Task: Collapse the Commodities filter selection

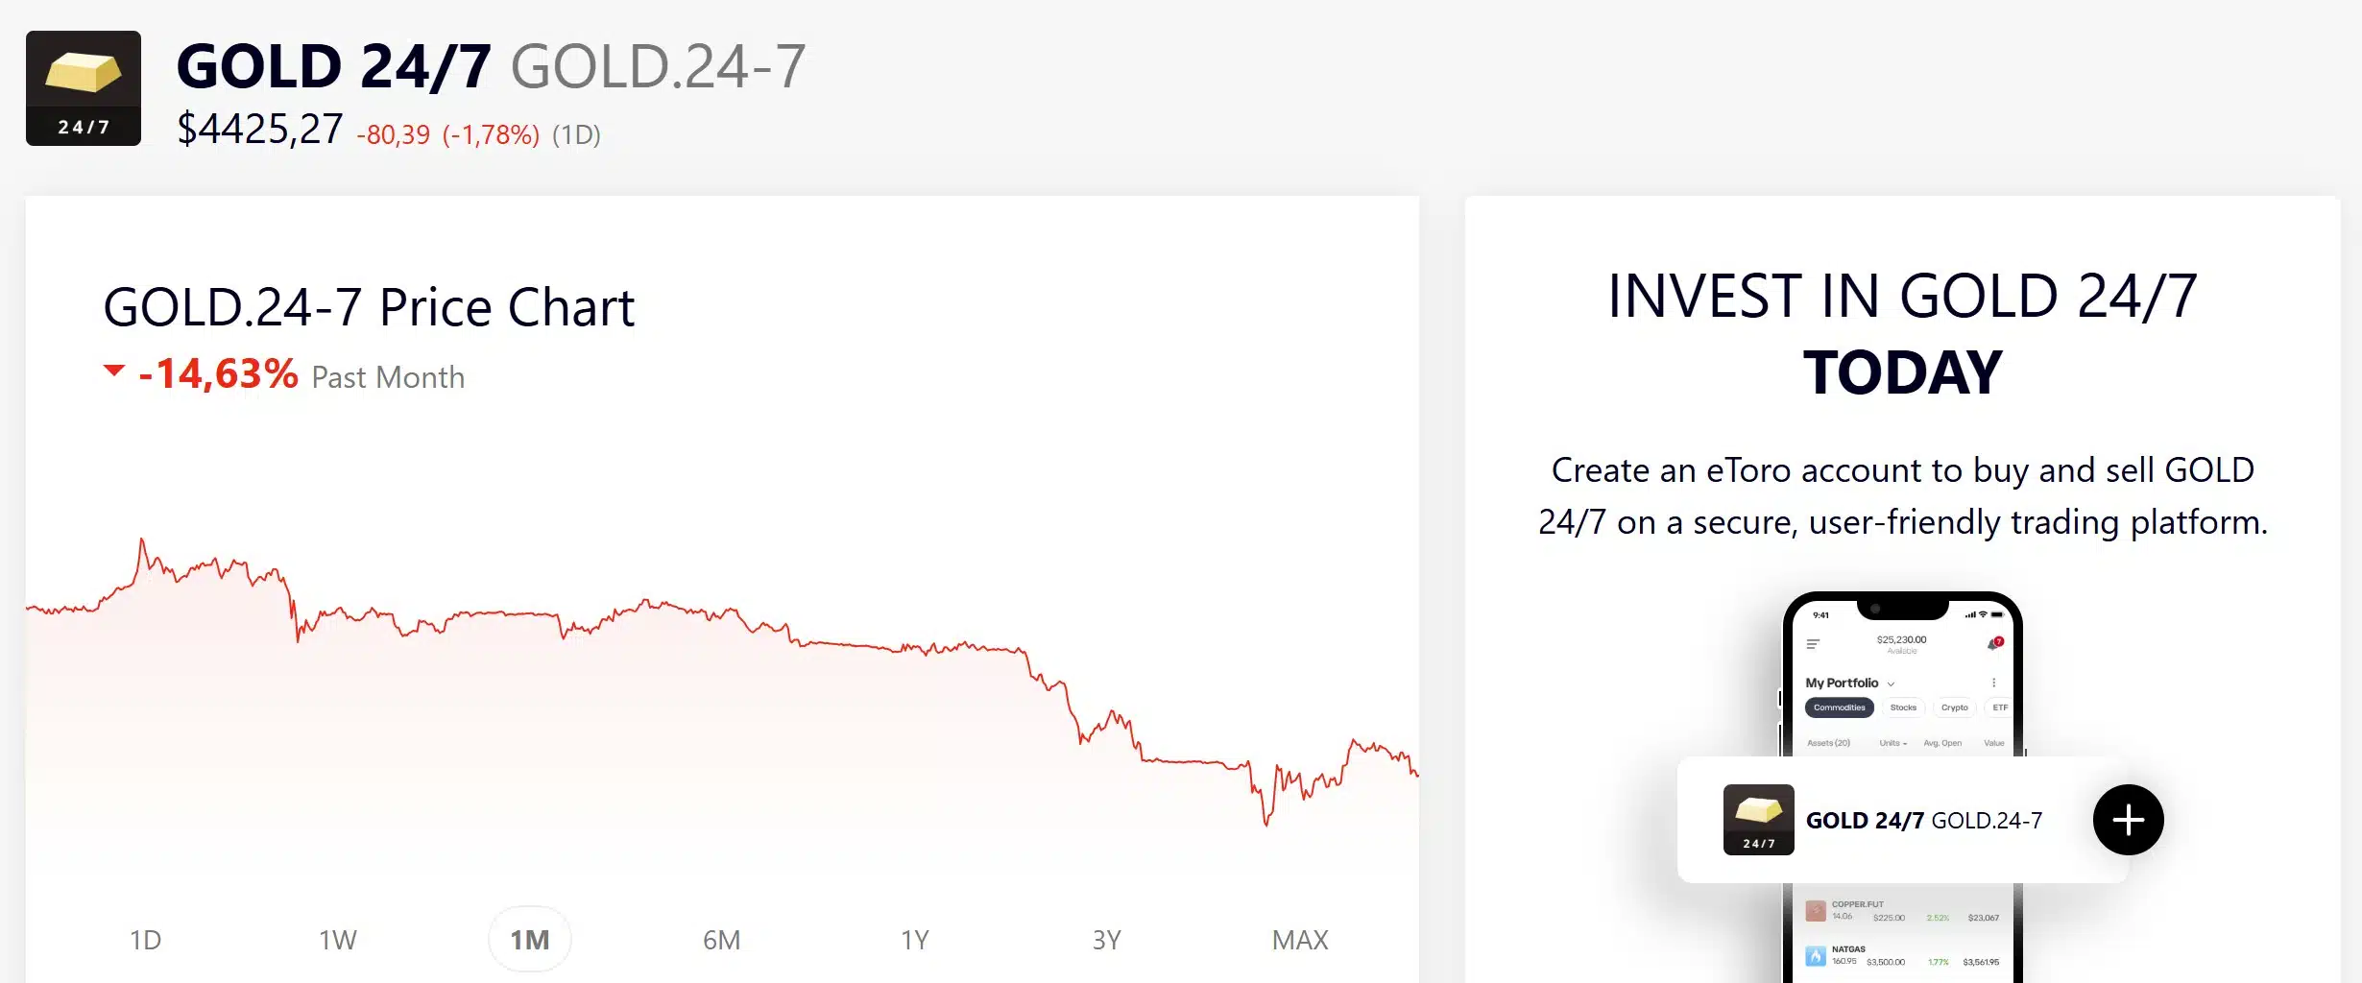Action: [x=1840, y=707]
